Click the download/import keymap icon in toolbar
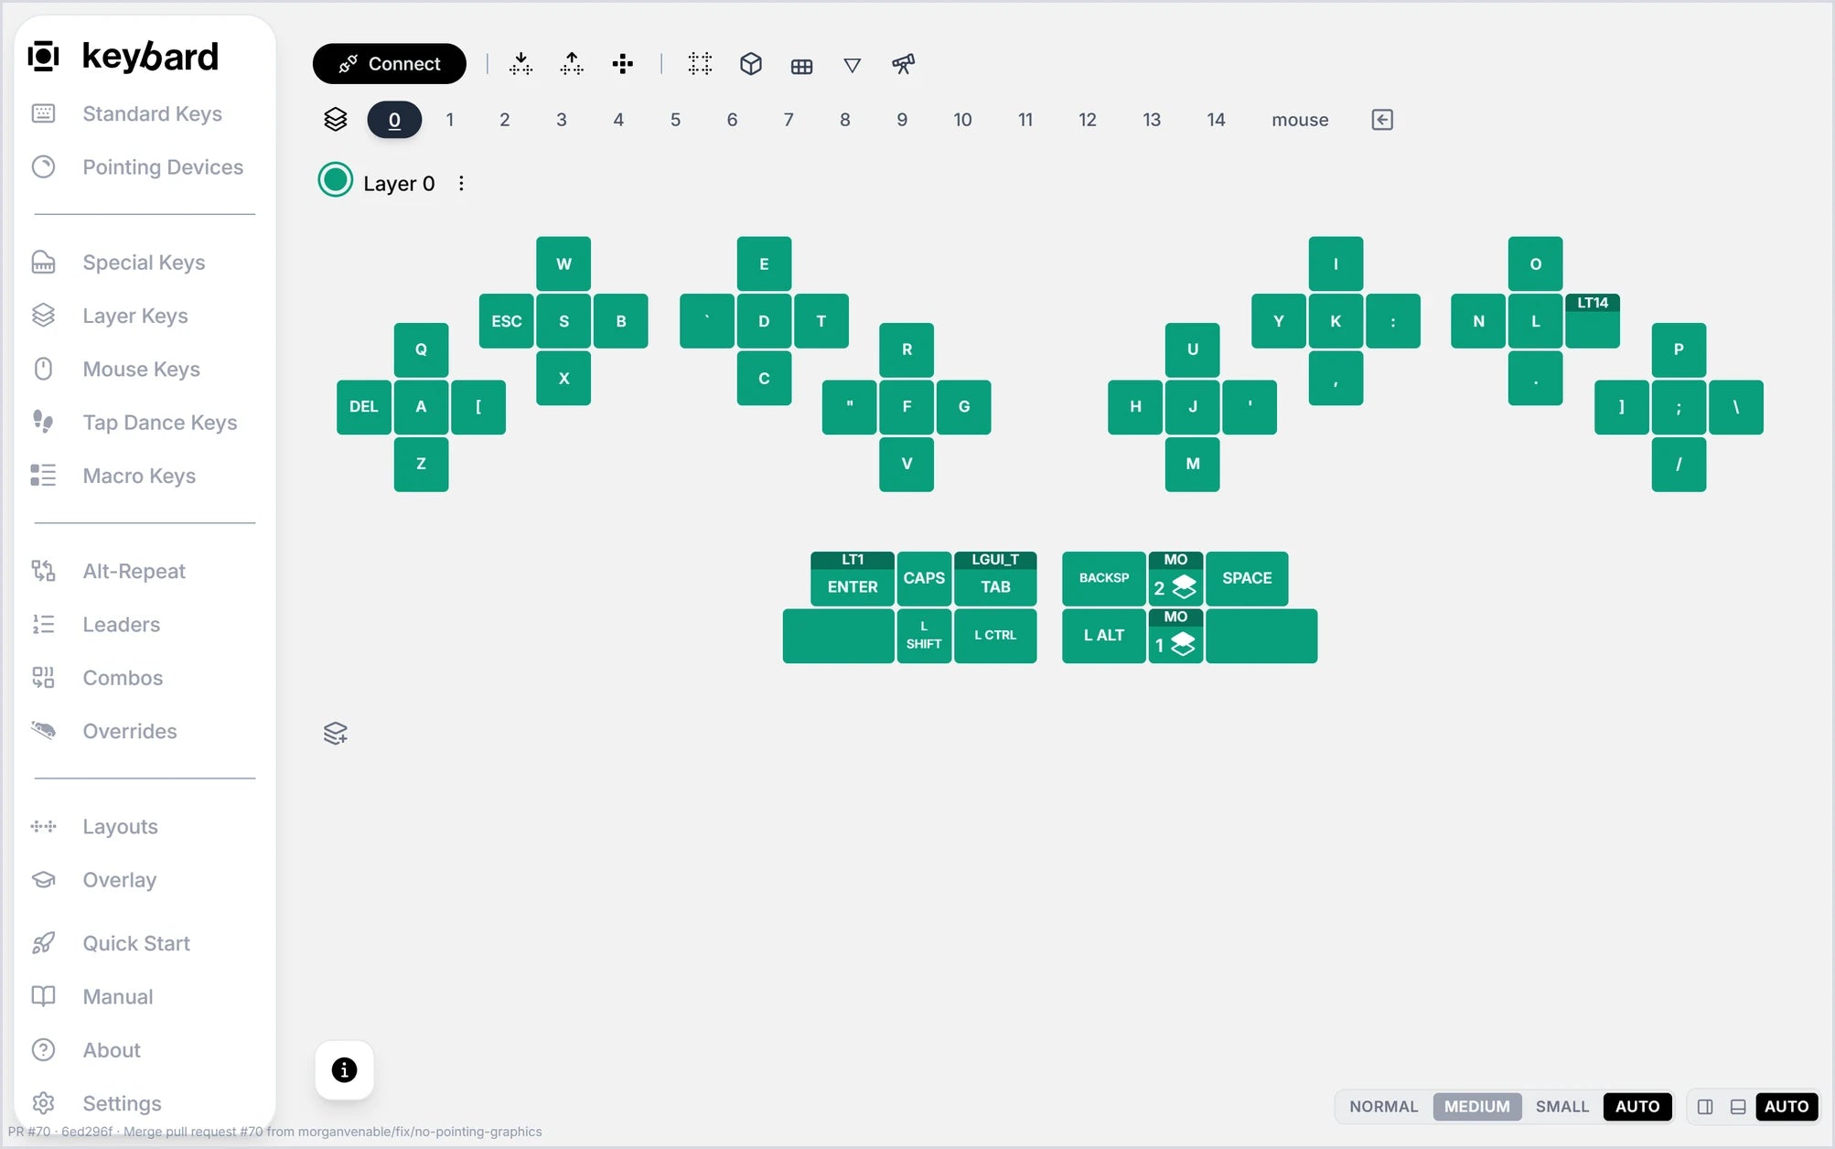The height and width of the screenshot is (1149, 1835). 520,64
